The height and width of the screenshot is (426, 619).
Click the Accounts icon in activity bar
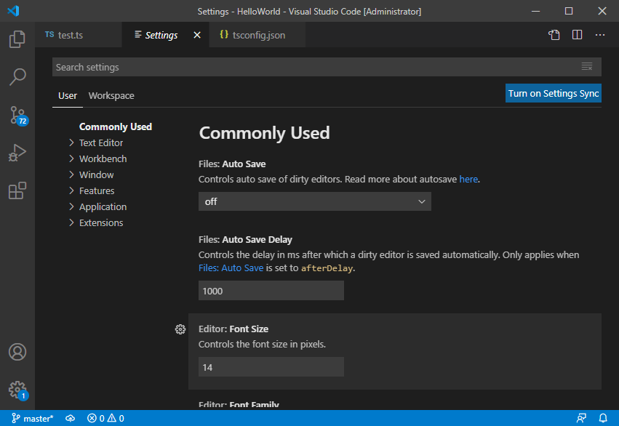[x=17, y=352]
